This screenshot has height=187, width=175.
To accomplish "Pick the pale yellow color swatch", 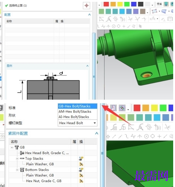I will click(113, 117).
